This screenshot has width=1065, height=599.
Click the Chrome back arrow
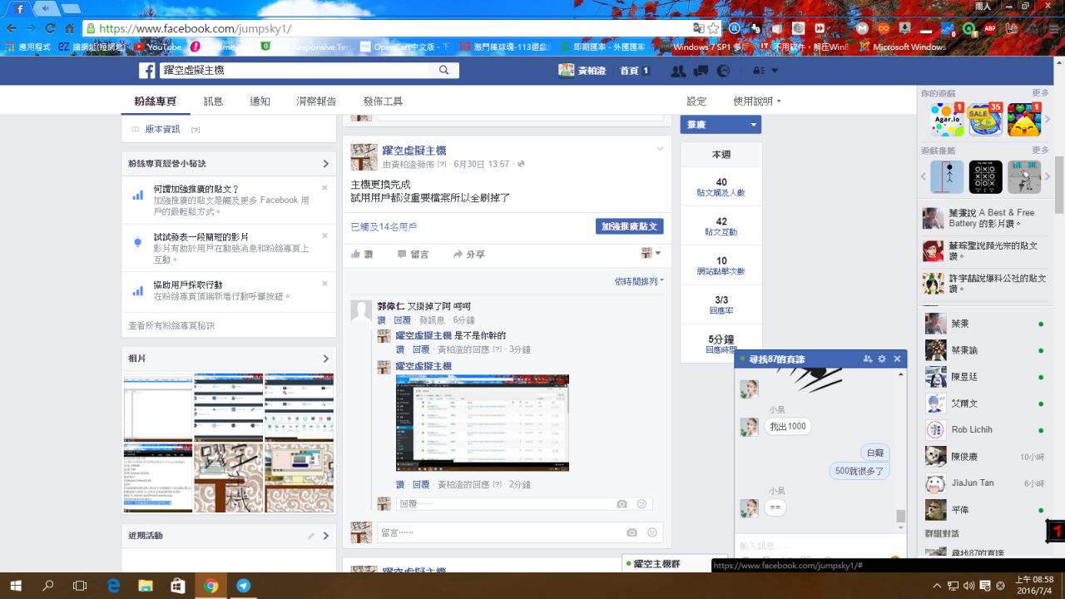click(x=12, y=27)
